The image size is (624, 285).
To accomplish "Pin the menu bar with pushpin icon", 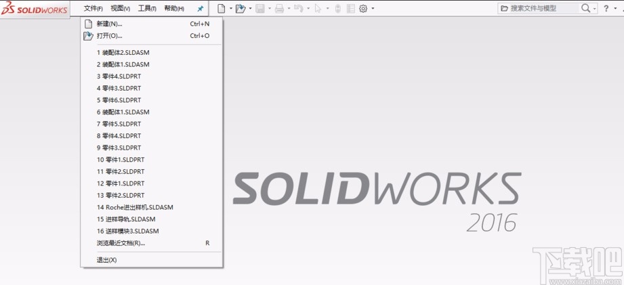I will [x=200, y=9].
